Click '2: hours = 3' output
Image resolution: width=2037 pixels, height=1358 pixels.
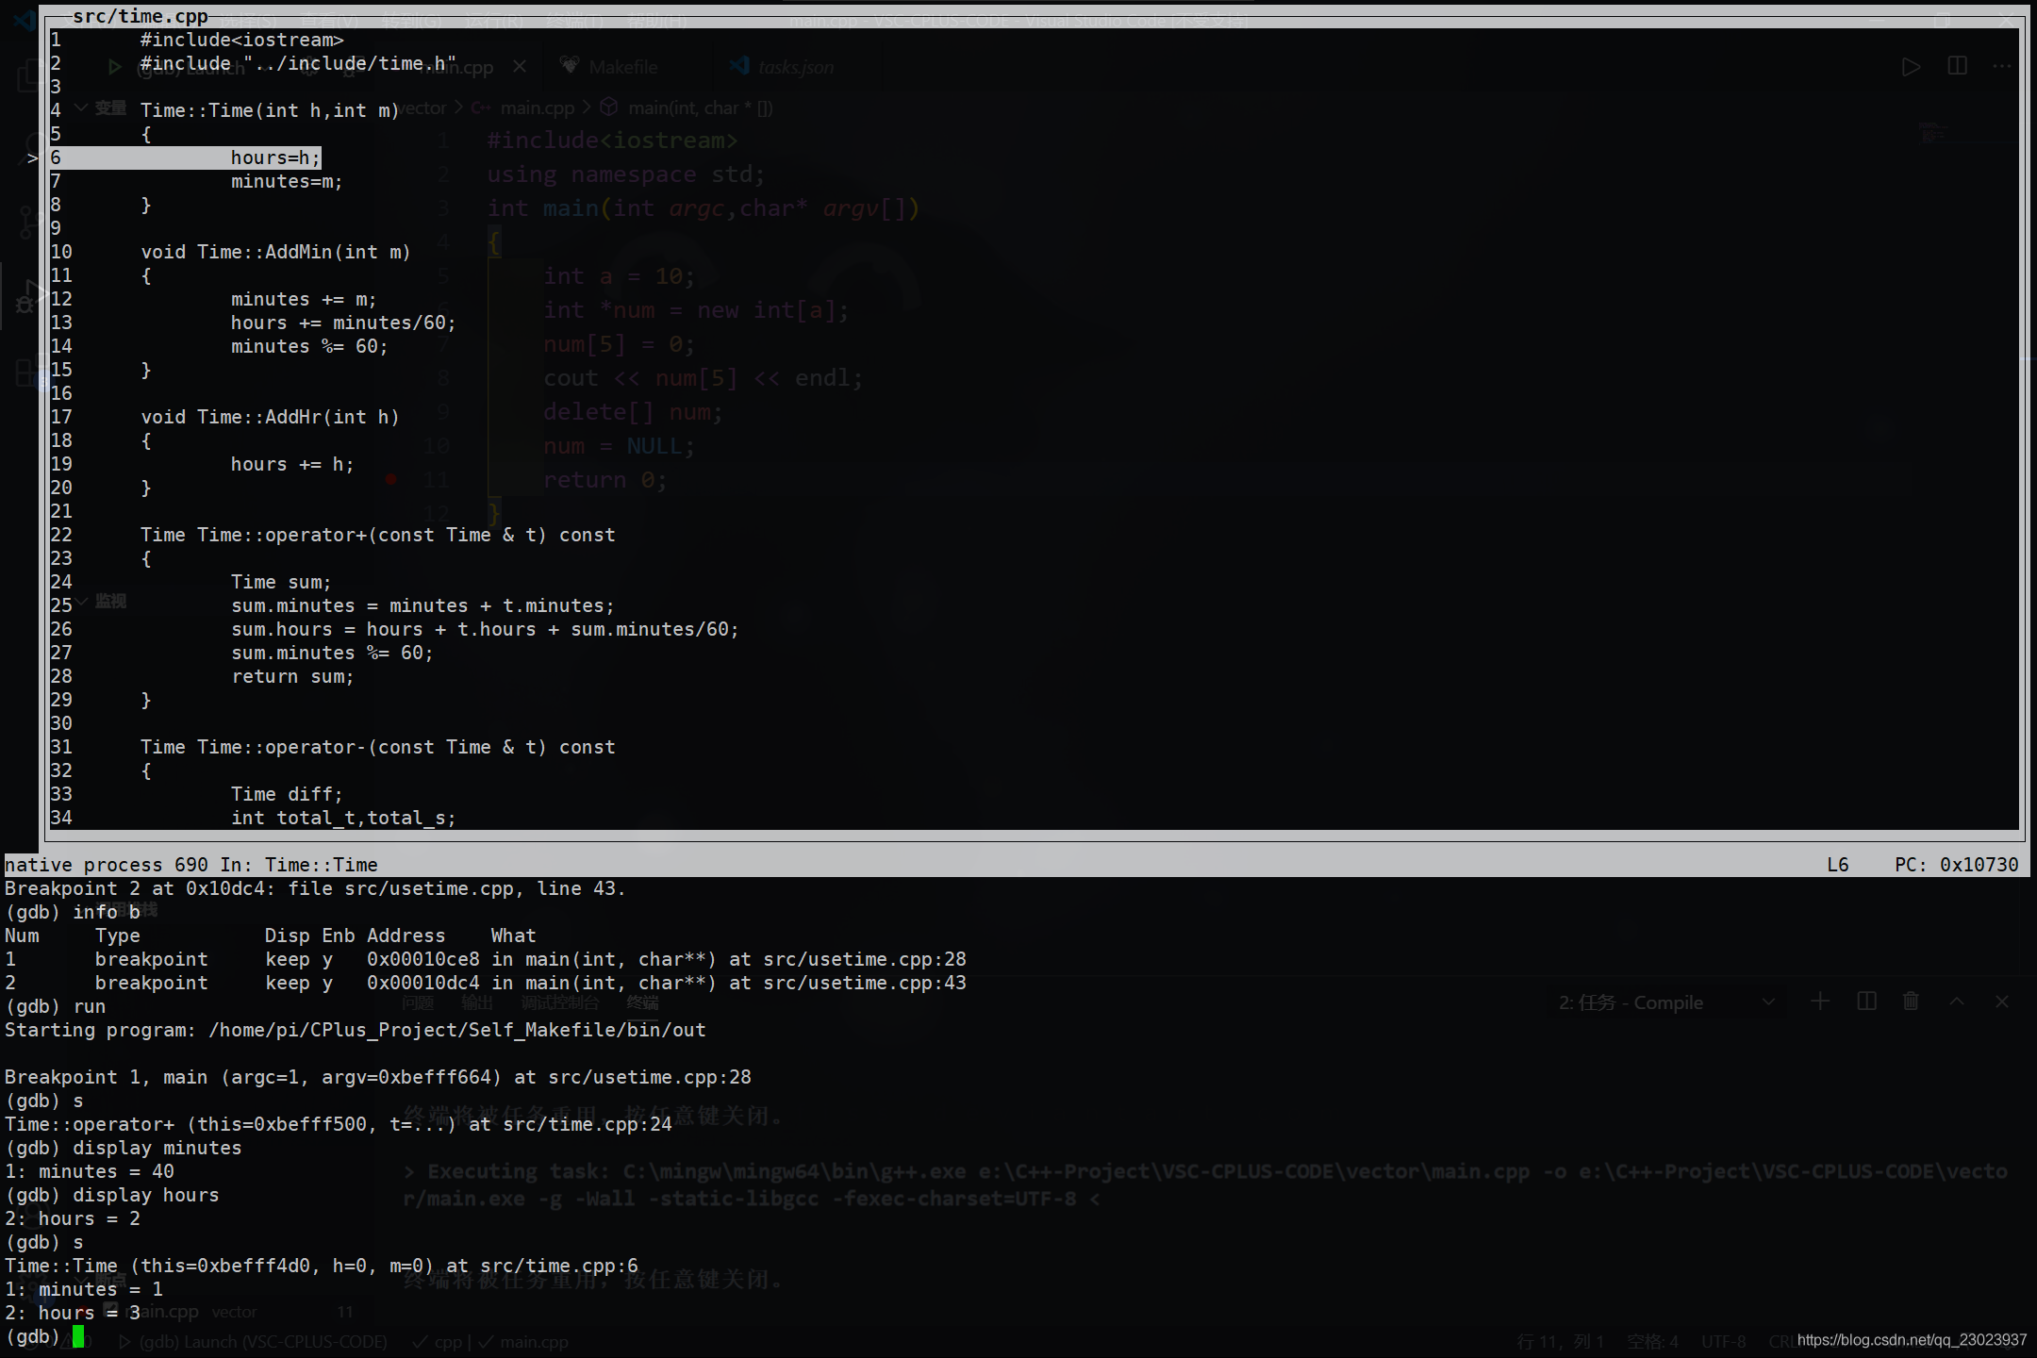click(x=73, y=1313)
